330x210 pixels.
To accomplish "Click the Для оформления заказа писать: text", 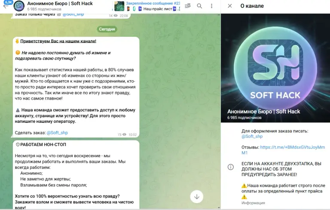I will tap(275, 131).
